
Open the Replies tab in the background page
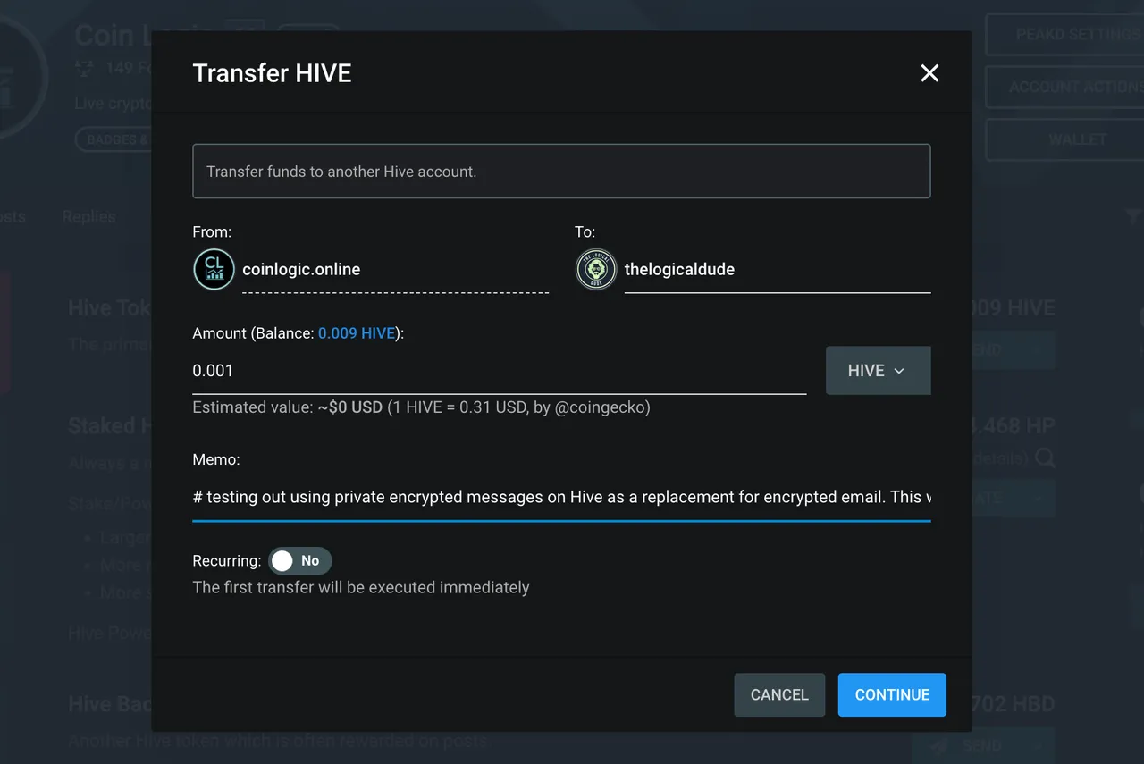point(88,216)
